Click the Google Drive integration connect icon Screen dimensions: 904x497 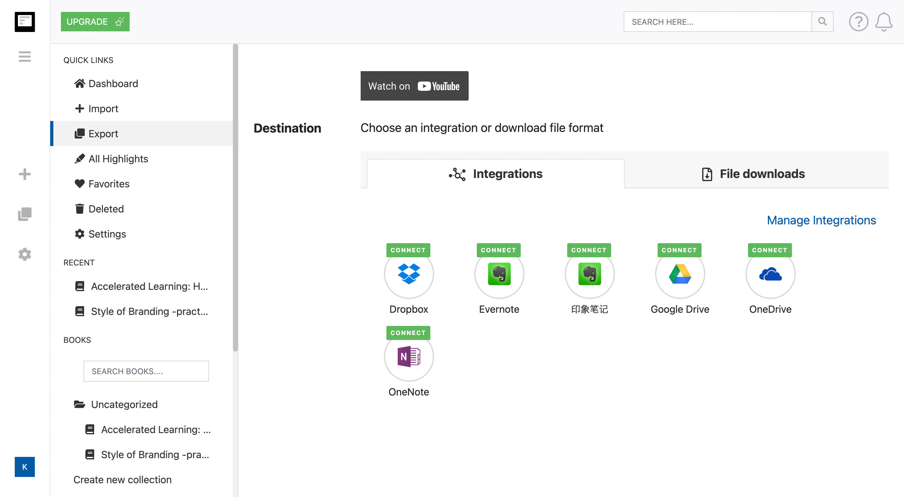(x=680, y=250)
